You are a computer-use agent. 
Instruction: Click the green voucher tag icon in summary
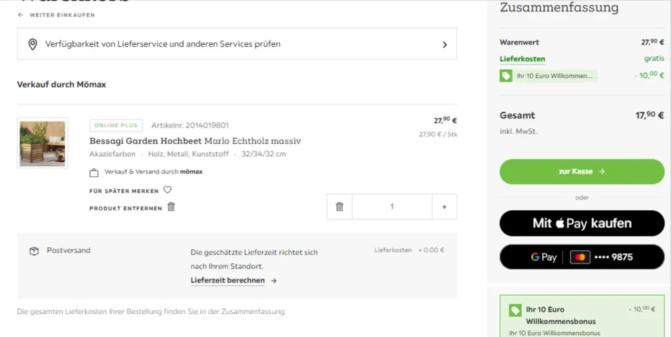pyautogui.click(x=506, y=76)
